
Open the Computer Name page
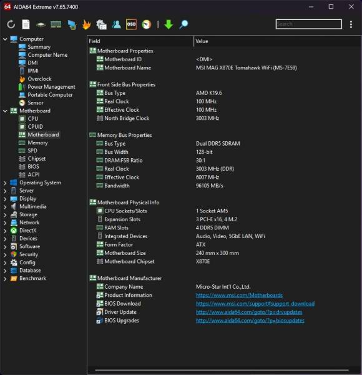[47, 55]
